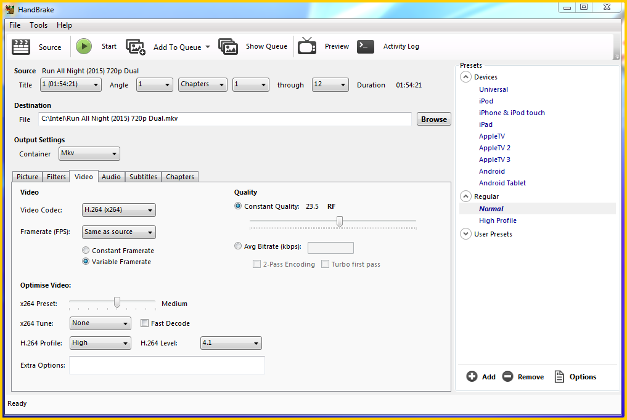Click the Add preset plus icon

(x=472, y=376)
